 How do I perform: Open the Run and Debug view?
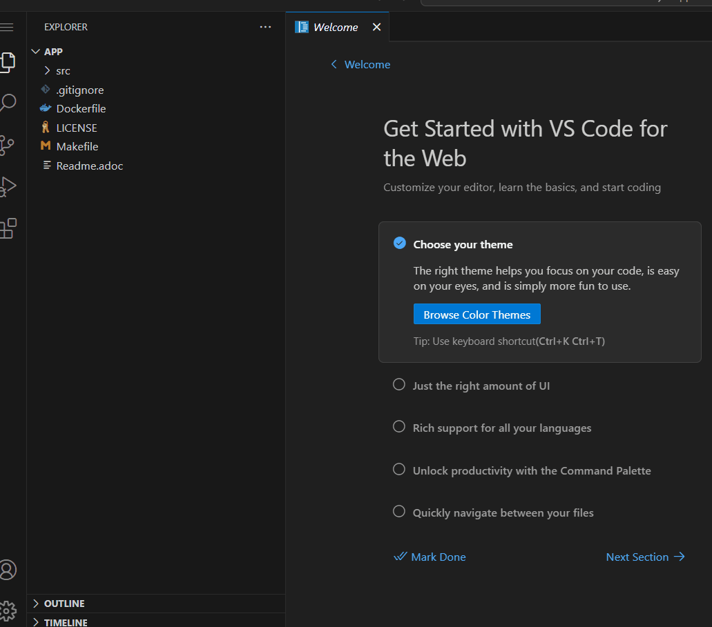(x=7, y=186)
